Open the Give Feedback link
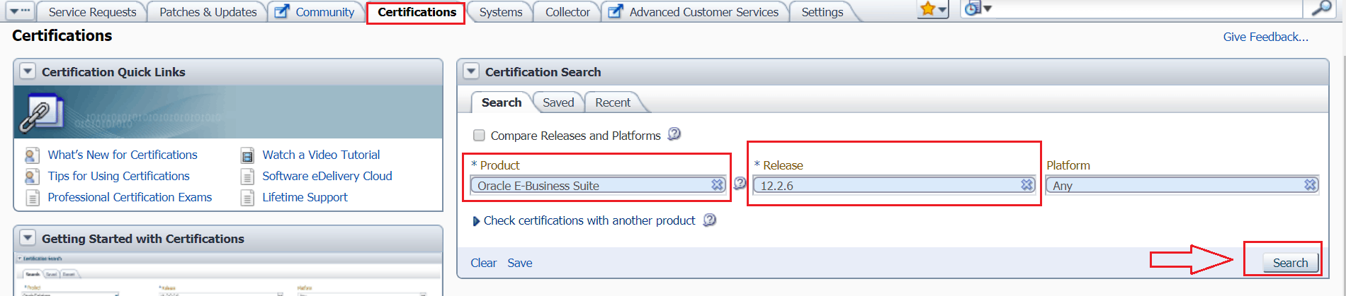 [x=1265, y=37]
